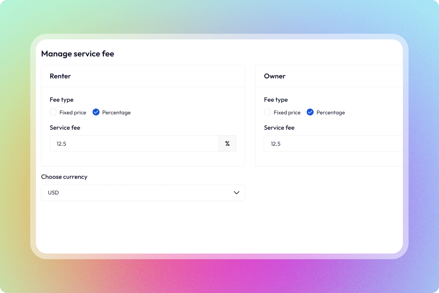
Task: Select Fixed price radio under Owner
Action: [267, 112]
